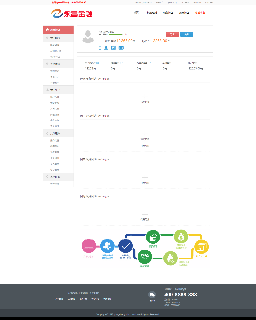
Task: Click the orange 12263.00 account balance amount
Action: [125, 41]
